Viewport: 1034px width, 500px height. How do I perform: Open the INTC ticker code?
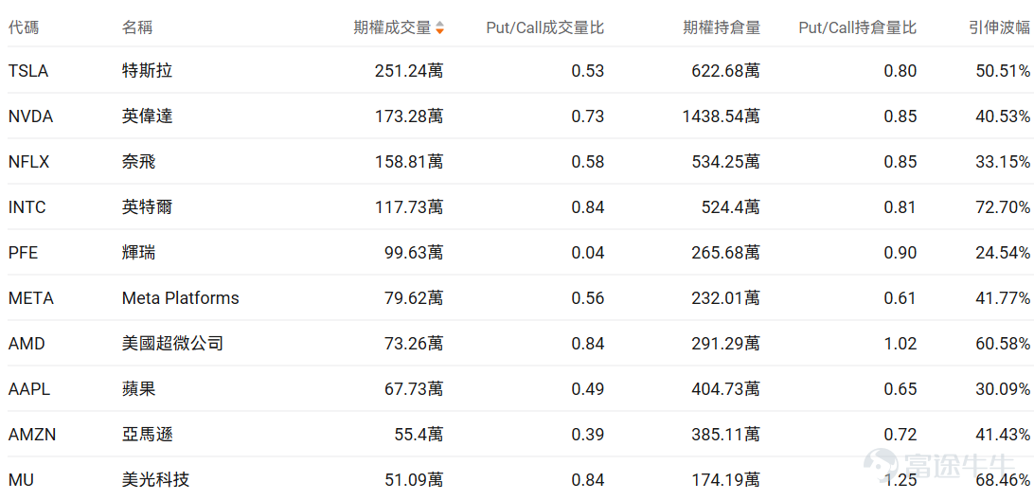pyautogui.click(x=27, y=207)
